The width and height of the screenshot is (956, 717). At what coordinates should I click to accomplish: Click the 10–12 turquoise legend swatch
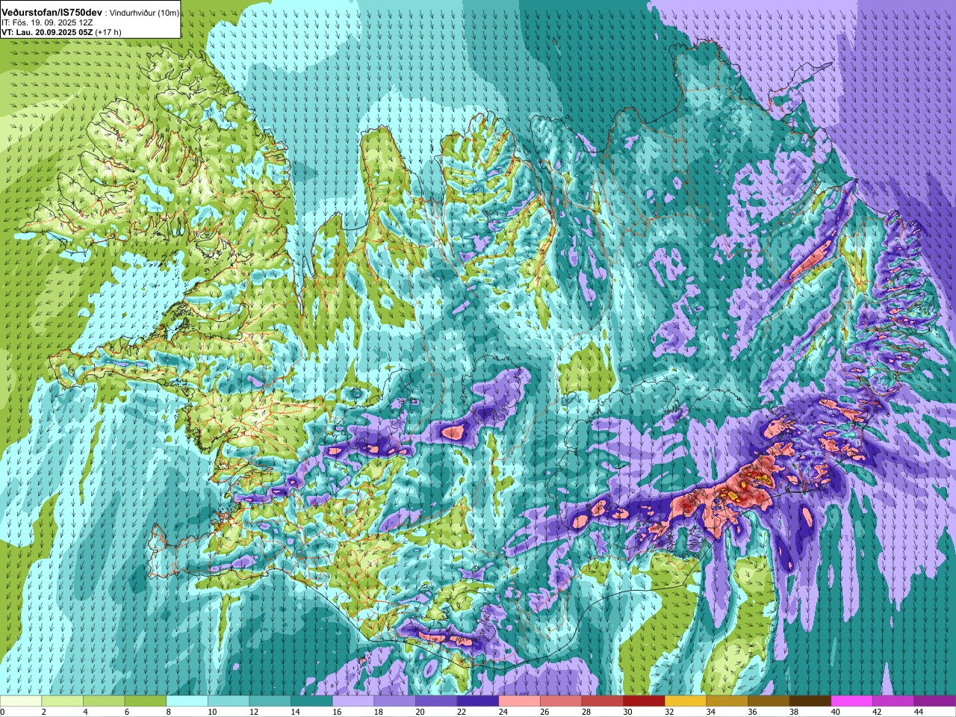(x=229, y=701)
